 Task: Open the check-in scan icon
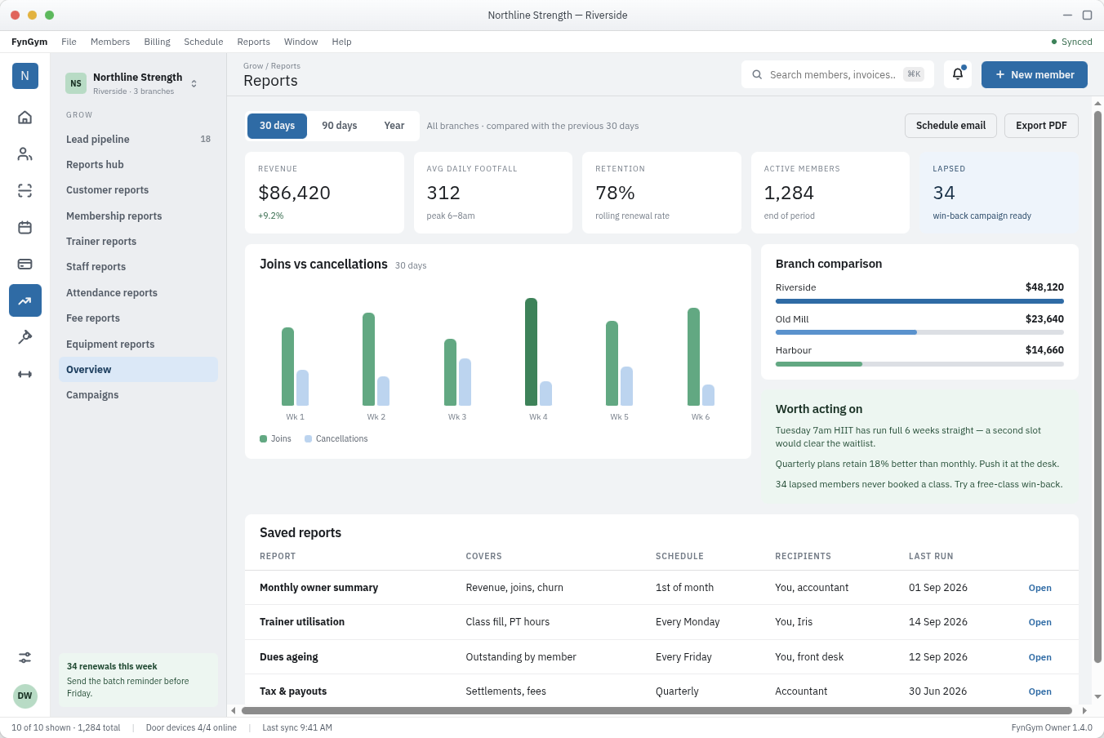[x=24, y=190]
